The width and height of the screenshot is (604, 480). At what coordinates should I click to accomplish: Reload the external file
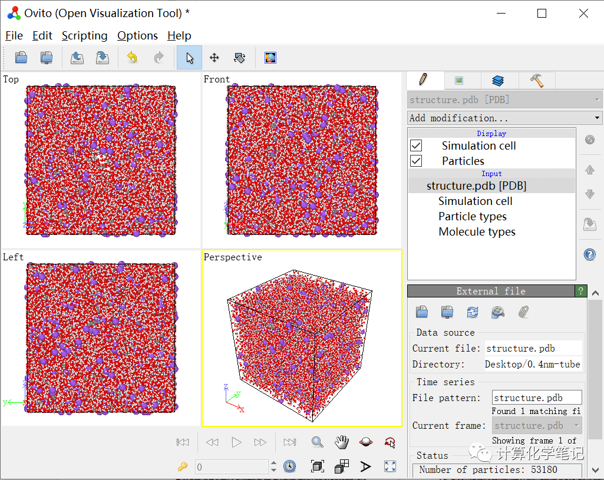(473, 312)
